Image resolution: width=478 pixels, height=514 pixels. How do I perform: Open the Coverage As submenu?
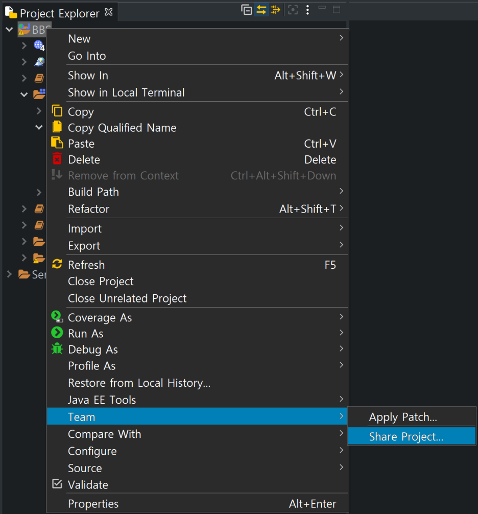point(198,317)
